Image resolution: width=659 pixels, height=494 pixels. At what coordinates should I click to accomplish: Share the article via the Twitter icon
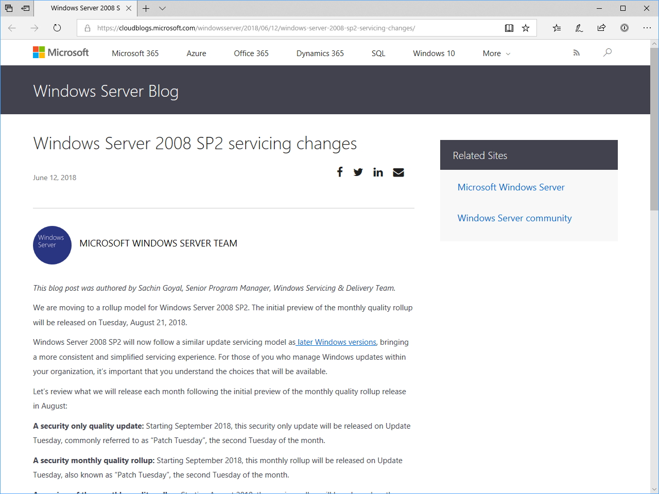click(x=358, y=172)
